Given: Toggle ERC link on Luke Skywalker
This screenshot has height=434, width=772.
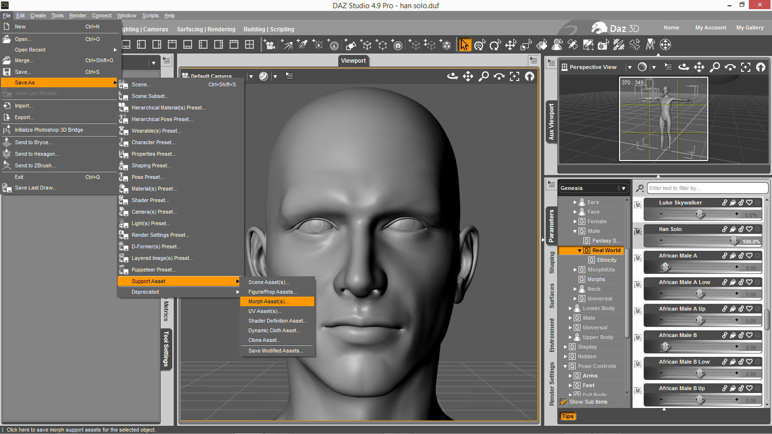Looking at the screenshot, I should point(725,203).
